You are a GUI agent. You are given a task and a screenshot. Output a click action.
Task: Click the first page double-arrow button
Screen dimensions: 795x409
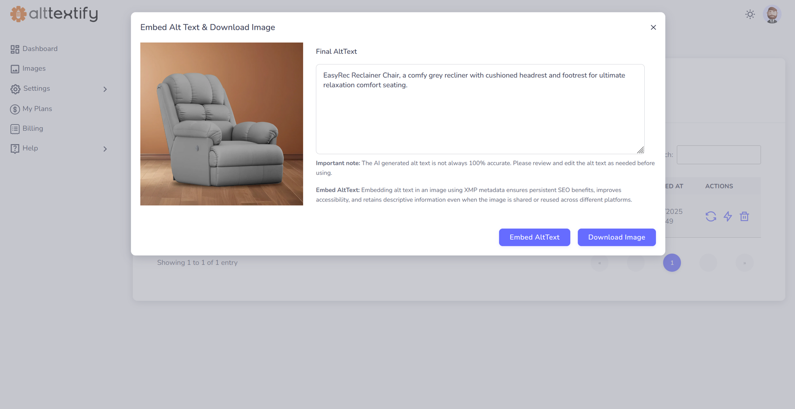click(600, 263)
